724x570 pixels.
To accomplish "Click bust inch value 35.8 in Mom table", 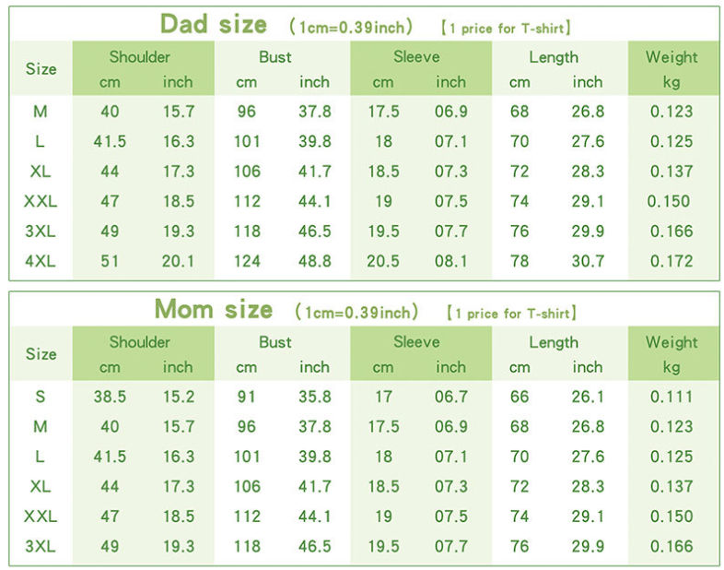I will [314, 397].
